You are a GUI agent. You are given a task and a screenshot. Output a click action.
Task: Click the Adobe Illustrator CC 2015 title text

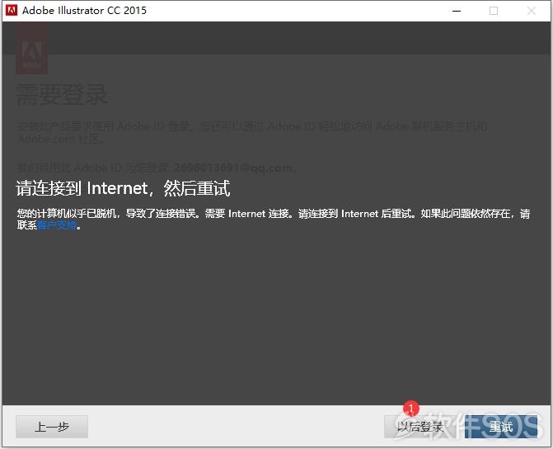pyautogui.click(x=84, y=10)
